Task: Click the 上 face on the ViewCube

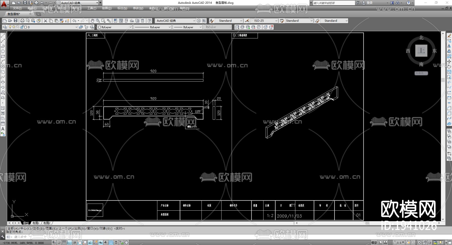Action: (x=421, y=51)
